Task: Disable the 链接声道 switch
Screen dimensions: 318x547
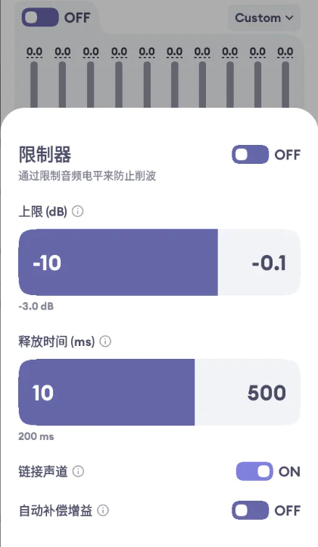Action: pyautogui.click(x=254, y=471)
